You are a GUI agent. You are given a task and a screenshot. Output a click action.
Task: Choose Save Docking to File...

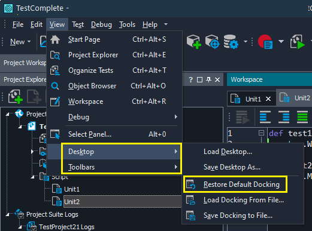[243, 215]
